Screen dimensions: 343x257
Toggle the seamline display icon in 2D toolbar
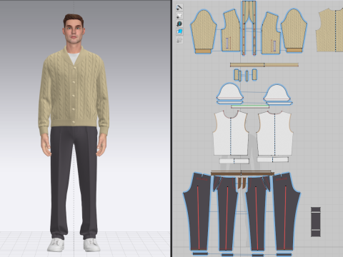click(179, 7)
